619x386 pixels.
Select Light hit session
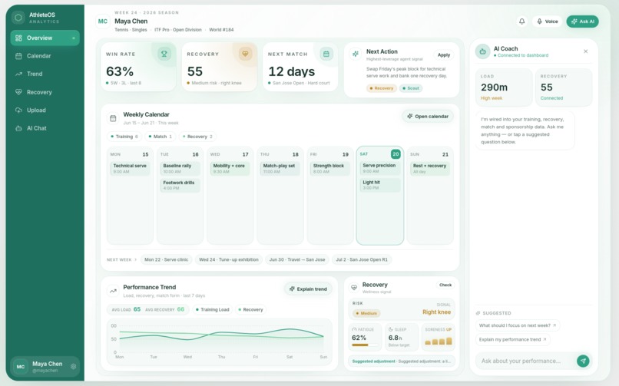[x=380, y=185]
